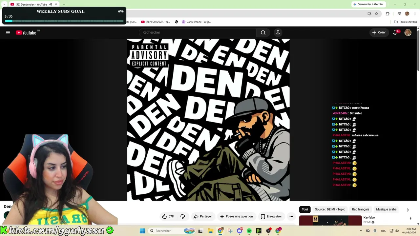
Task: Click Demander à Gemini
Action: (368, 4)
